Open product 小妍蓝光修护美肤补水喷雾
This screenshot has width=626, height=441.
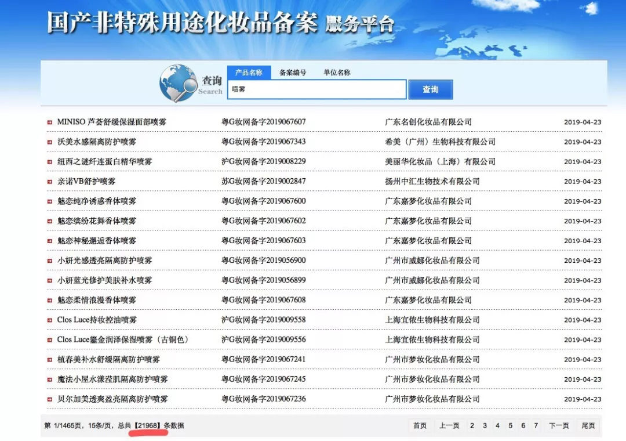click(x=104, y=280)
